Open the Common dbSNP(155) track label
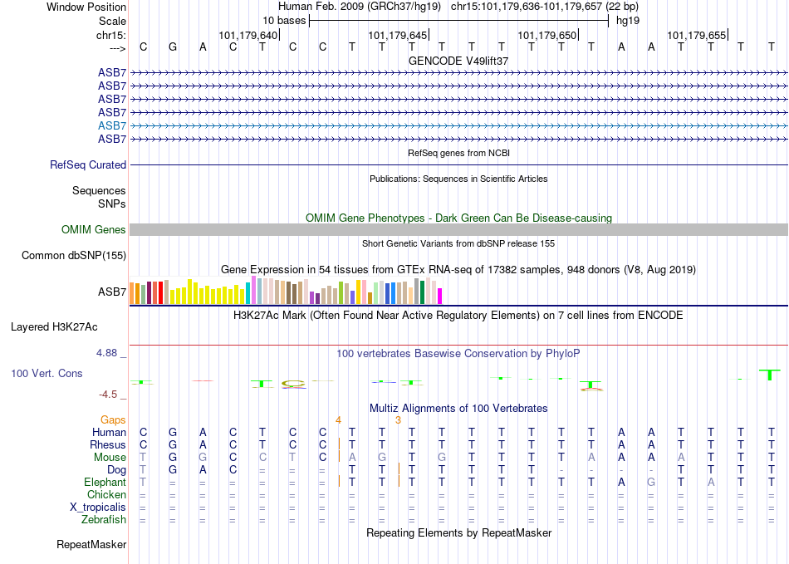The height and width of the screenshot is (564, 789). 74,256
